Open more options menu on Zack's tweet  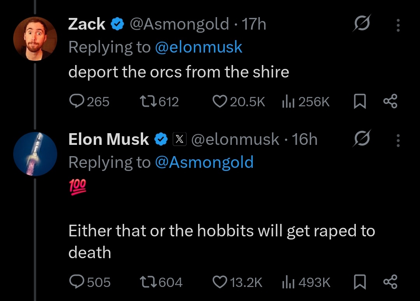(x=398, y=25)
